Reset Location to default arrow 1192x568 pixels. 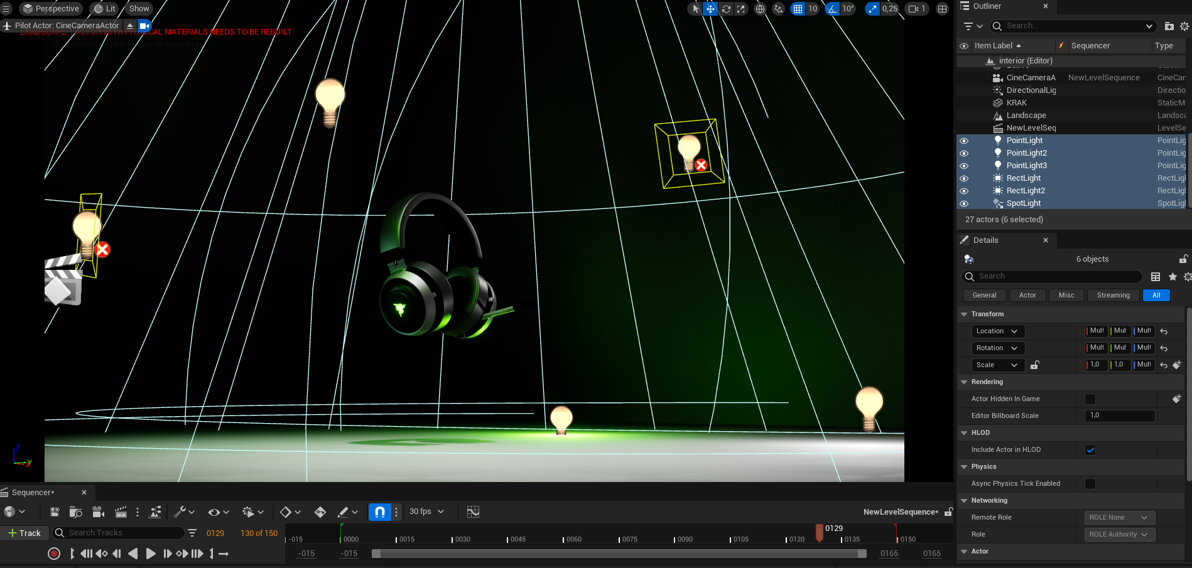pos(1164,331)
